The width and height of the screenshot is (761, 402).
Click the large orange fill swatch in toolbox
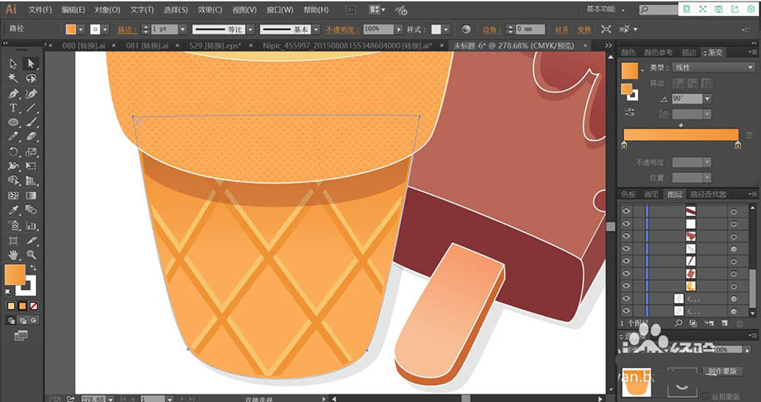point(14,275)
